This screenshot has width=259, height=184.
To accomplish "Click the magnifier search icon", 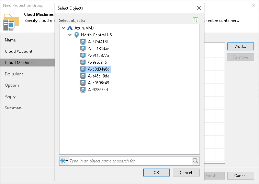I will point(195,161).
